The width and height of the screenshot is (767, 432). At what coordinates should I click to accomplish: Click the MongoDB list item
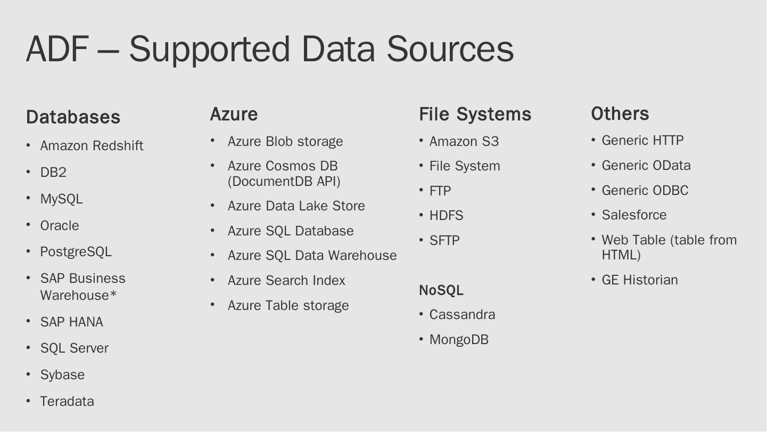tap(459, 339)
